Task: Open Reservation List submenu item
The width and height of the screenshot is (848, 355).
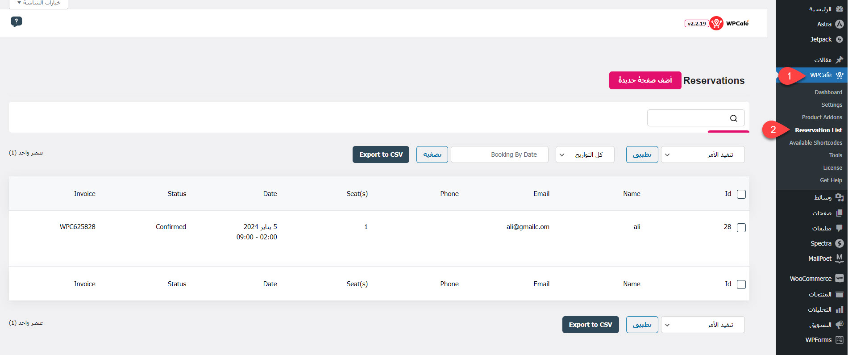Action: pyautogui.click(x=818, y=130)
